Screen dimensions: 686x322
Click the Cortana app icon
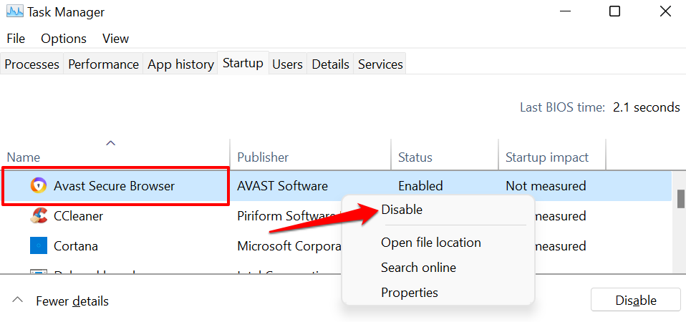click(x=38, y=246)
